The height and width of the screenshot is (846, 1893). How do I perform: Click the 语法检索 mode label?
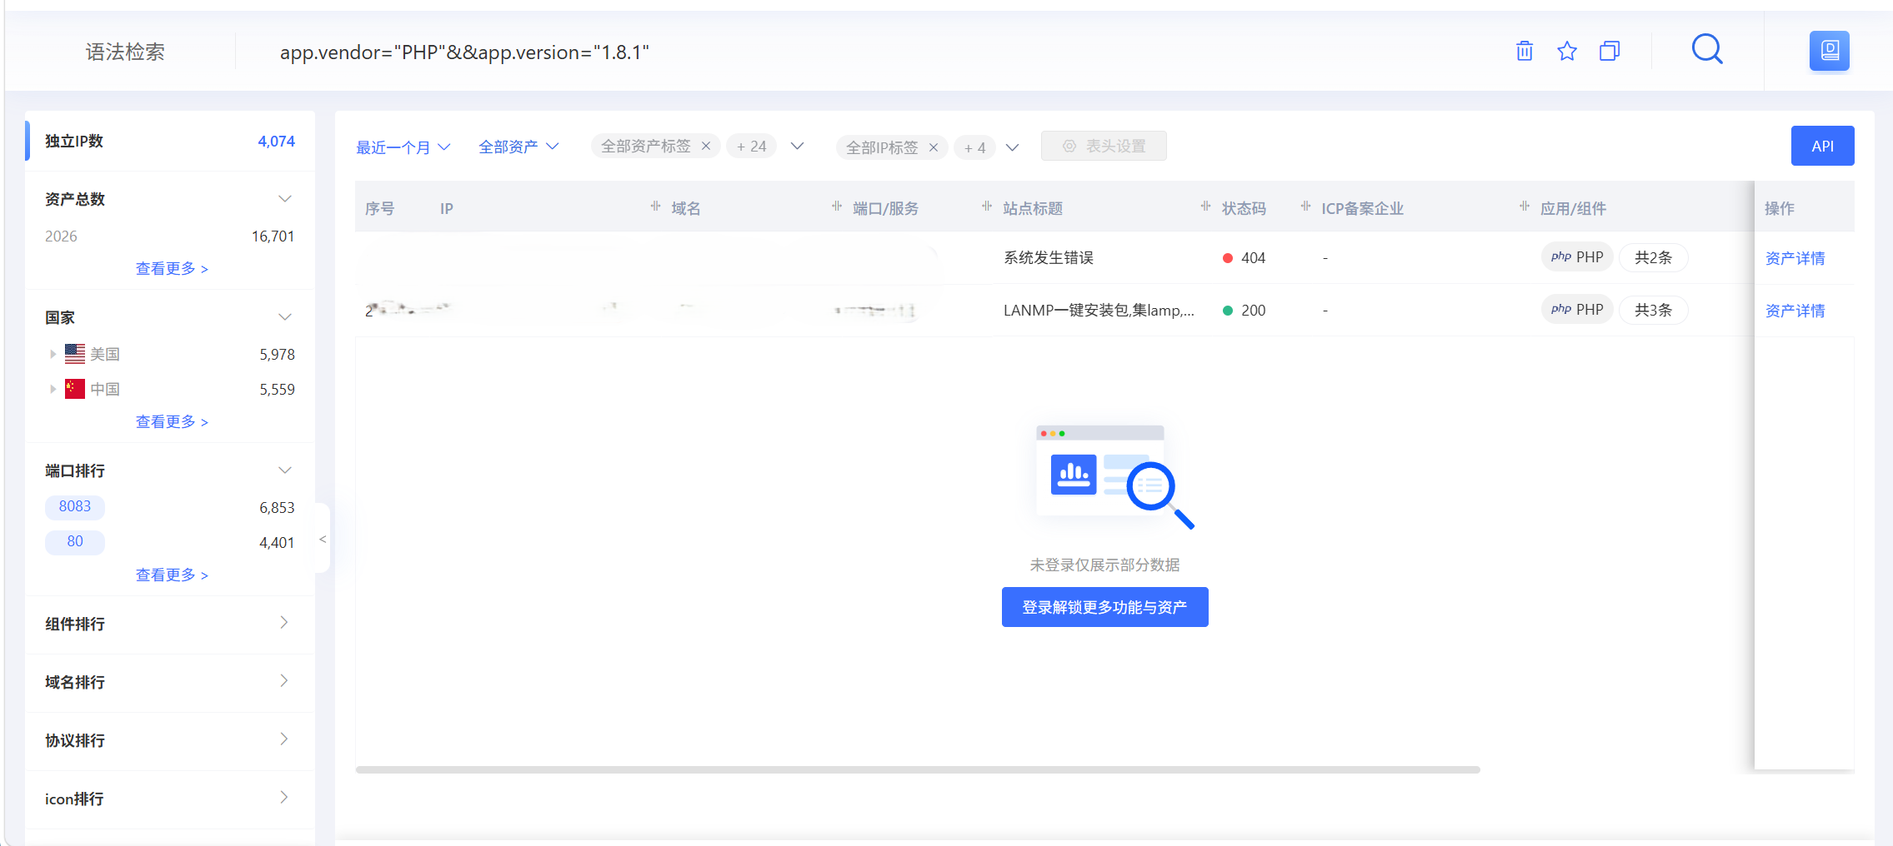[125, 52]
